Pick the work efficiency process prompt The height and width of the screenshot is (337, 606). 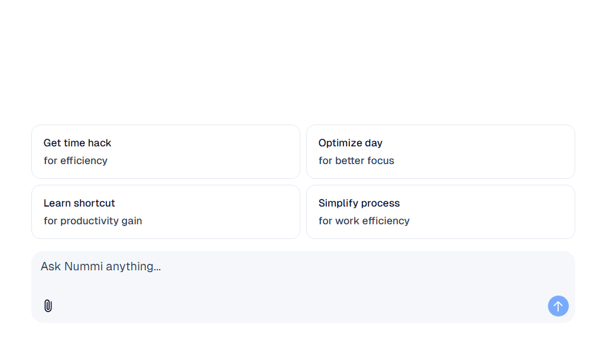pos(440,212)
